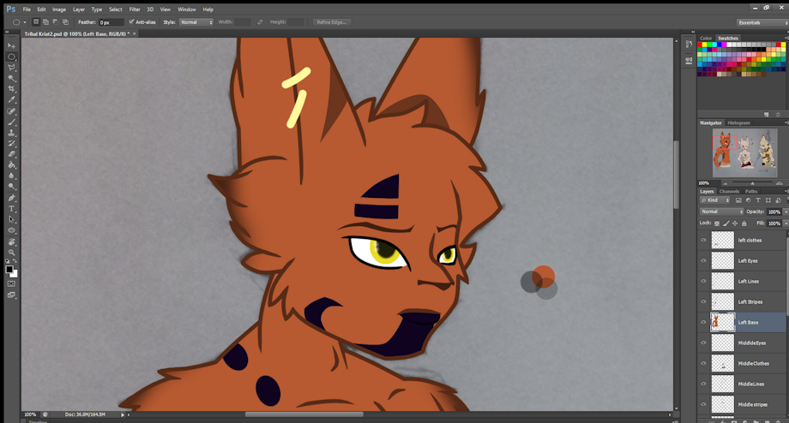The height and width of the screenshot is (423, 789).
Task: Open the Filter menu
Action: pyautogui.click(x=135, y=9)
